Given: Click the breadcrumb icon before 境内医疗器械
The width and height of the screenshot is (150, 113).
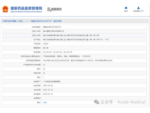Looking at the screenshot, I should [x=3, y=21].
